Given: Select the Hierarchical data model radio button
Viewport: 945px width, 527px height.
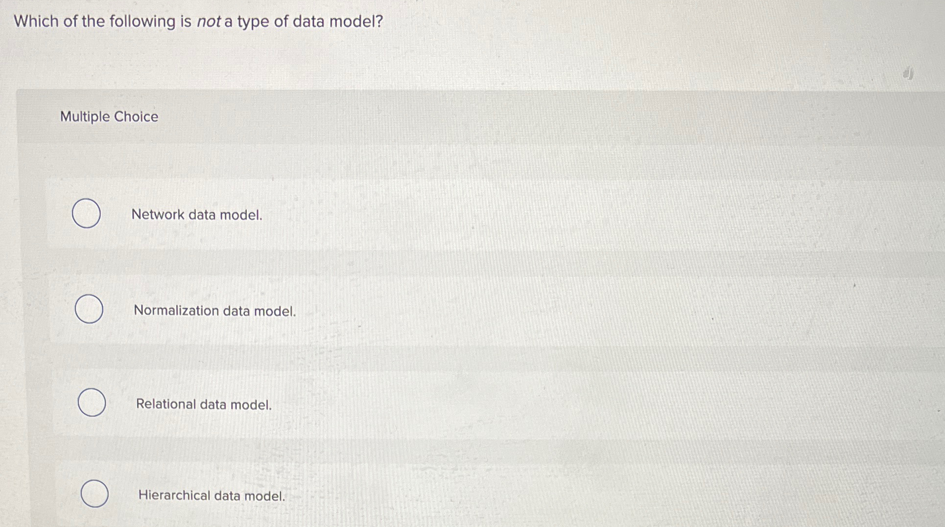Looking at the screenshot, I should pos(95,495).
